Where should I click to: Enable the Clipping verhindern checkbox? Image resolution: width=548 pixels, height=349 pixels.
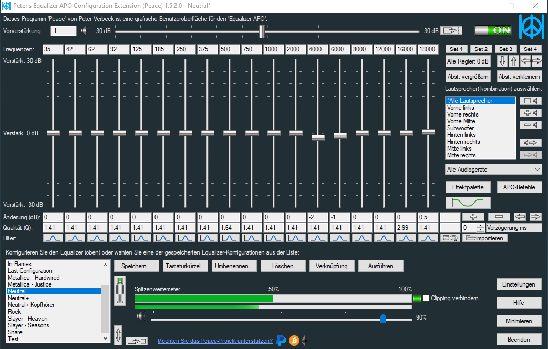tap(426, 298)
